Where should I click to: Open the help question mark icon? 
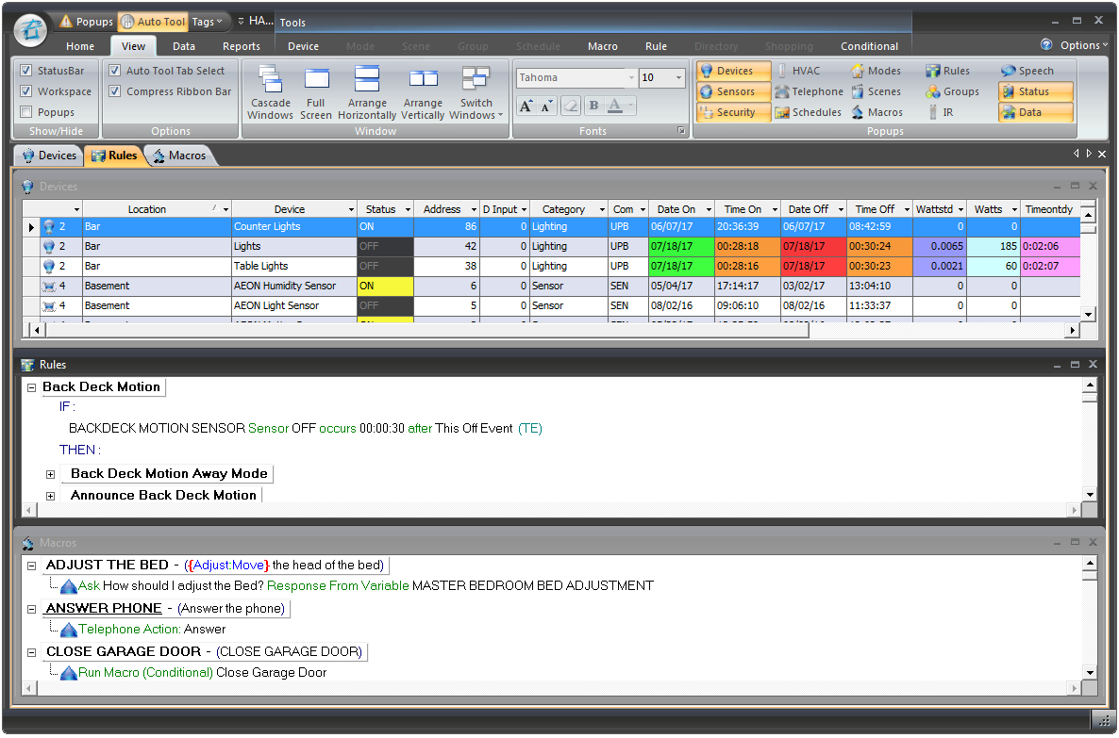pos(1046,44)
